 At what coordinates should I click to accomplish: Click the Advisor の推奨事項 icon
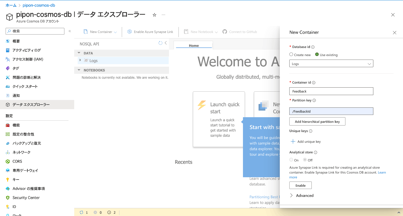click(x=8, y=189)
